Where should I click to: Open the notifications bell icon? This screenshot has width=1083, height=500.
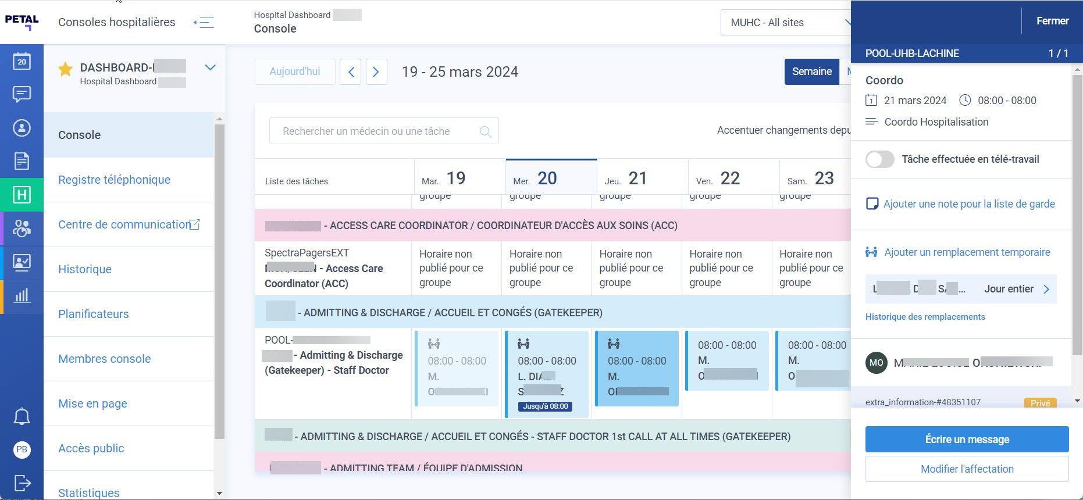coord(22,416)
